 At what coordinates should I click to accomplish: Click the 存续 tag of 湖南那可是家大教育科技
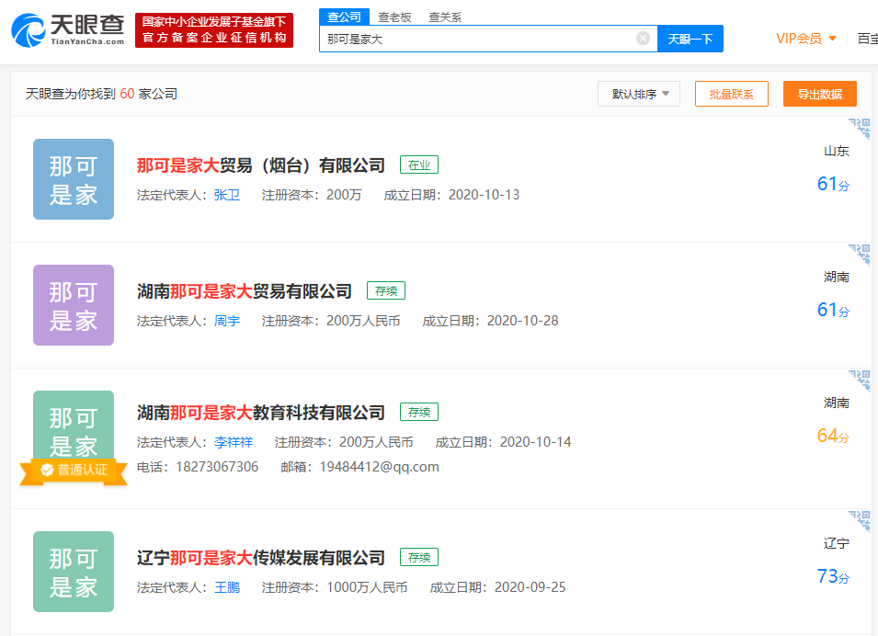click(419, 412)
